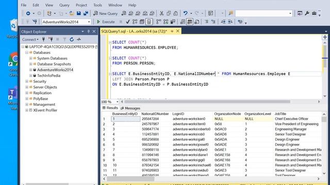Open the Toolbox icon
Image resolution: width=330 pixels, height=185 pixels.
click(314, 13)
